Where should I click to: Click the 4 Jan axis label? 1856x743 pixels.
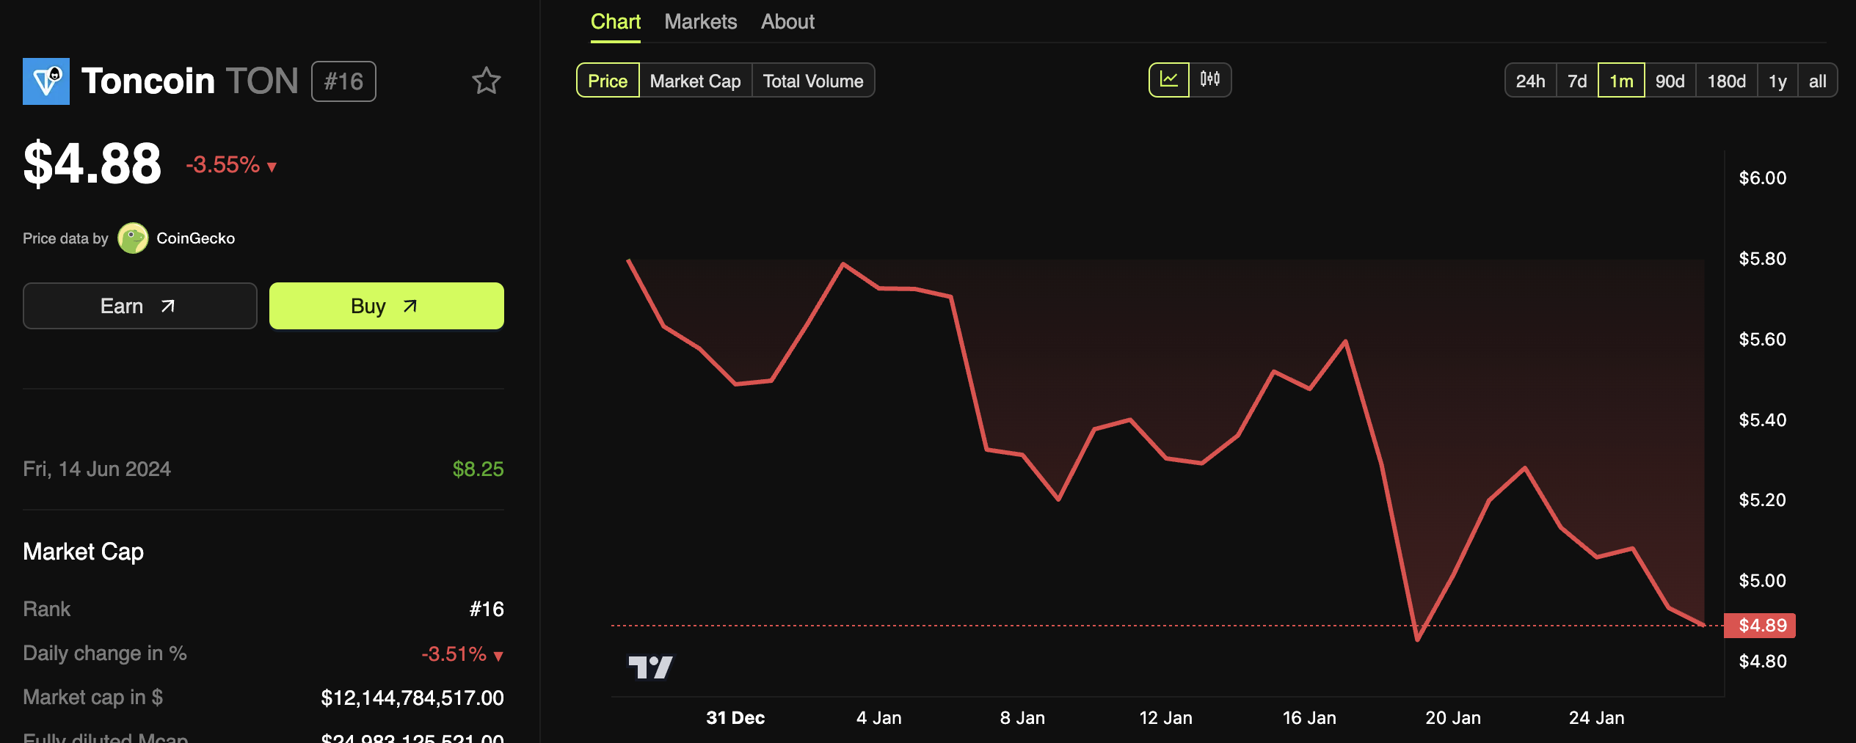click(878, 718)
